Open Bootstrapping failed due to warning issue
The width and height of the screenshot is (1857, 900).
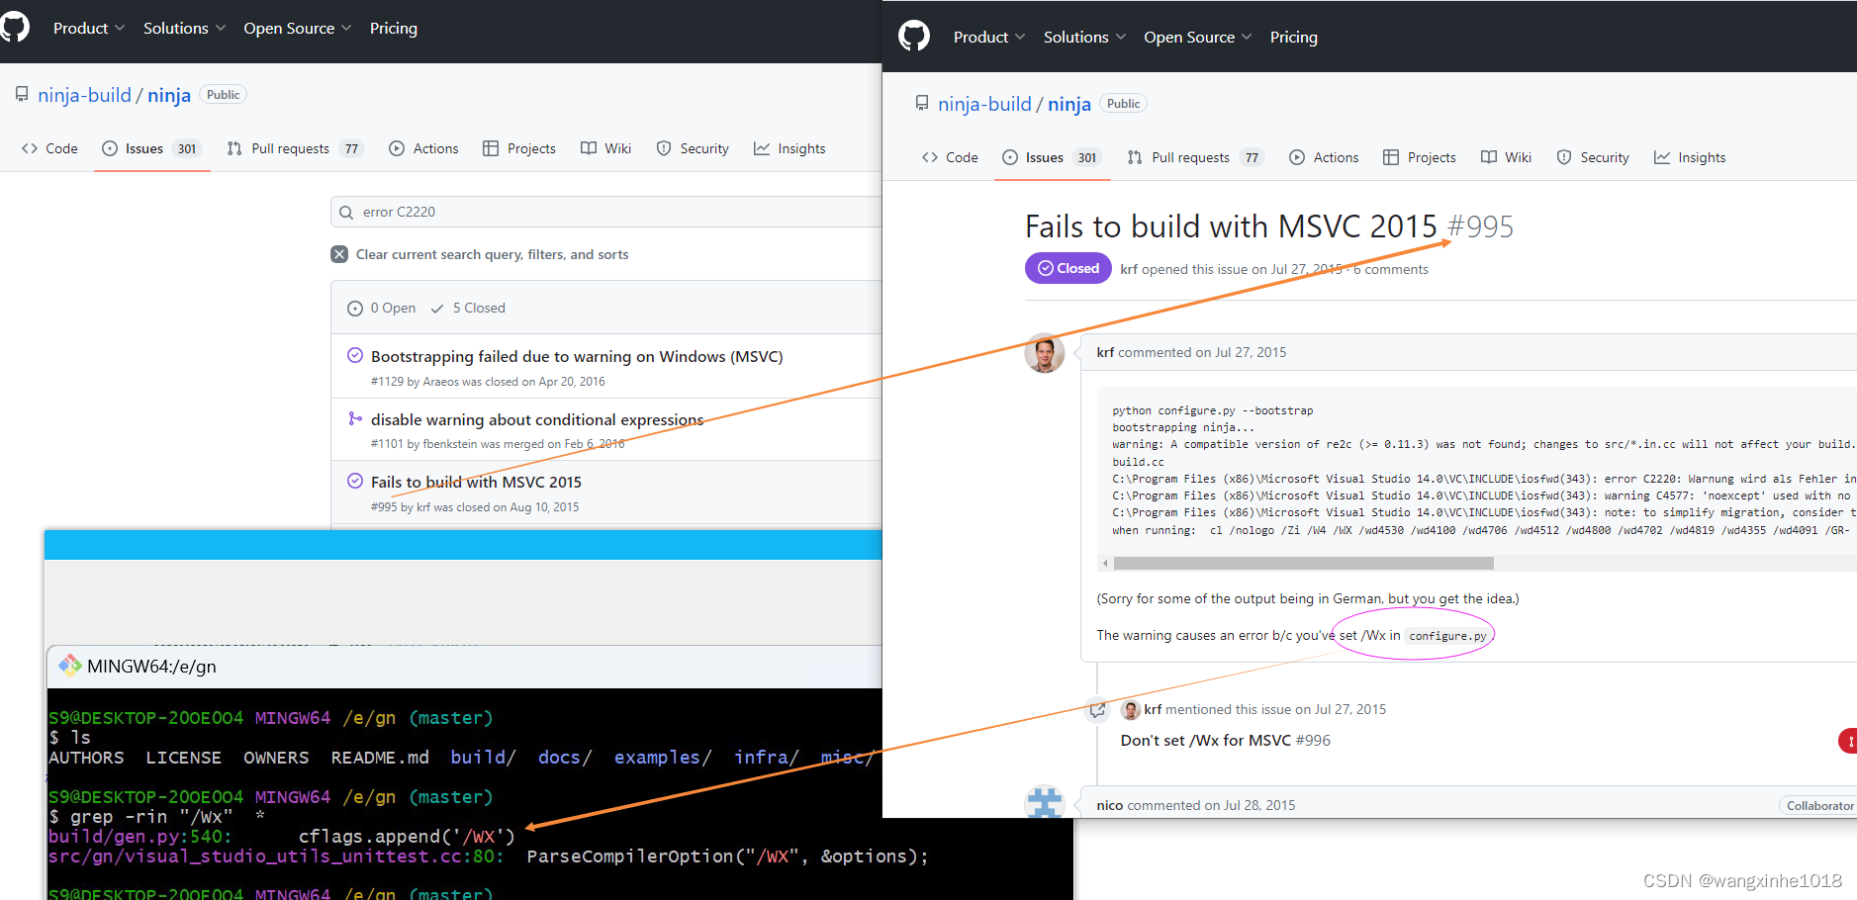[577, 356]
